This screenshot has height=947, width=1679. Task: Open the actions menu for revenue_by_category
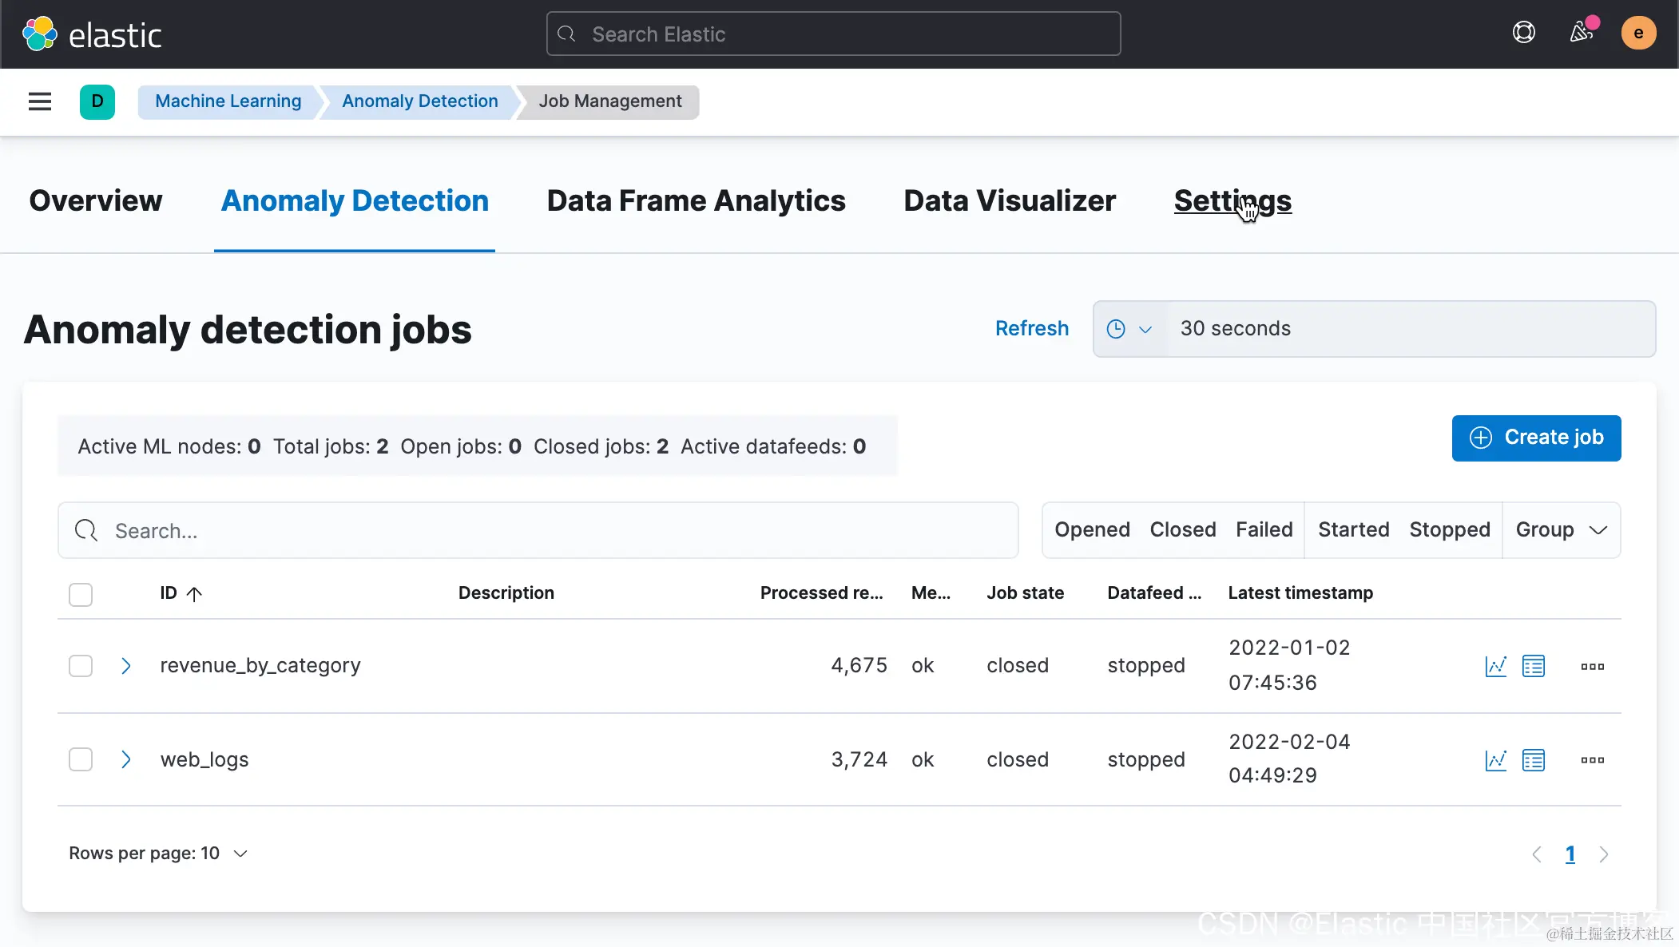pyautogui.click(x=1592, y=666)
